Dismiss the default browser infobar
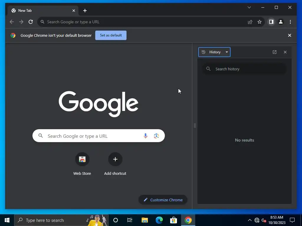 (x=290, y=35)
